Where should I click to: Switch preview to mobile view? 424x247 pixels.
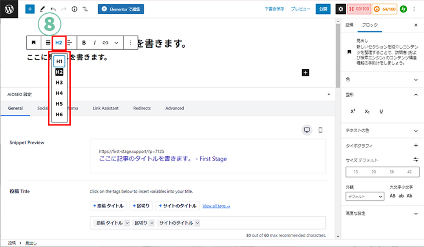coord(320,130)
